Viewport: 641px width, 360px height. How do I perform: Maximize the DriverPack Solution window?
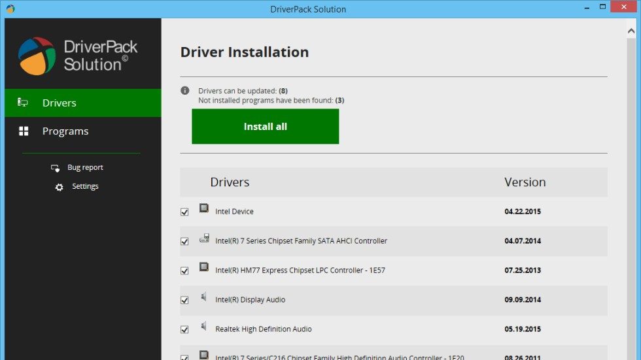tap(602, 7)
